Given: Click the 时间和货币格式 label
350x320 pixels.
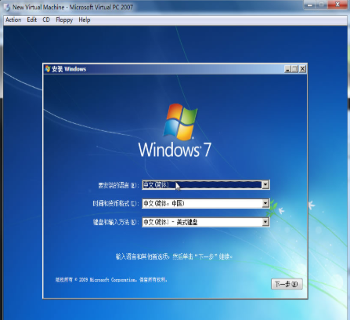Looking at the screenshot, I should 115,203.
